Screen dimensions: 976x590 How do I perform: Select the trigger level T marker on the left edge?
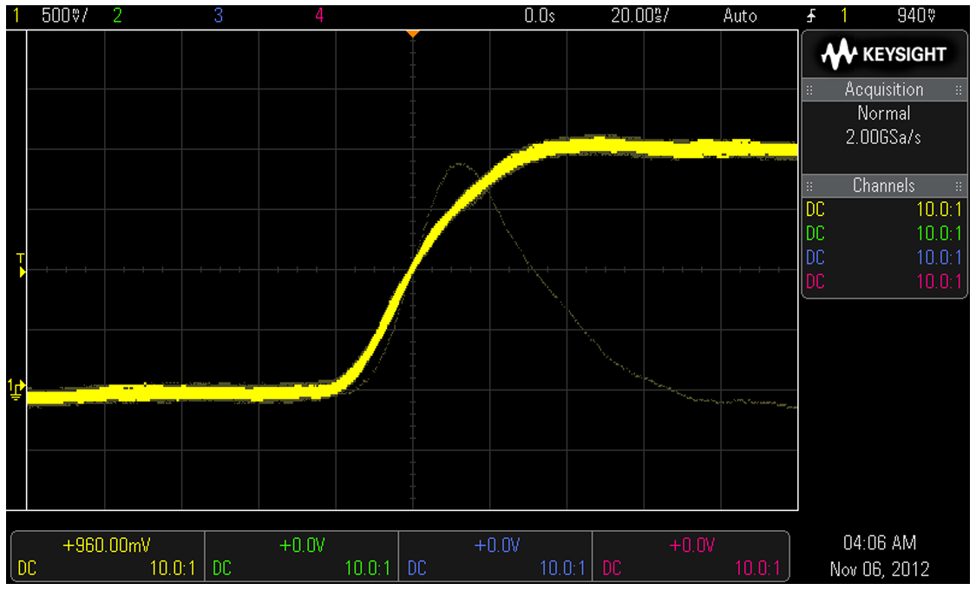[x=21, y=265]
